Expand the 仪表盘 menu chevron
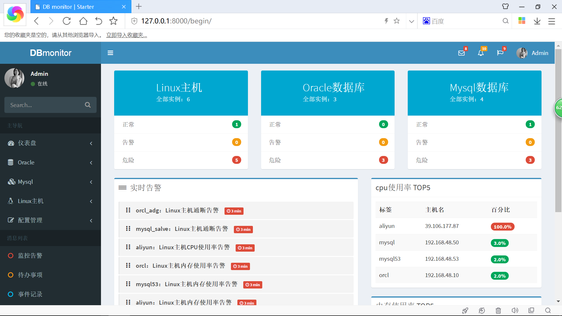The height and width of the screenshot is (316, 562). (91, 143)
